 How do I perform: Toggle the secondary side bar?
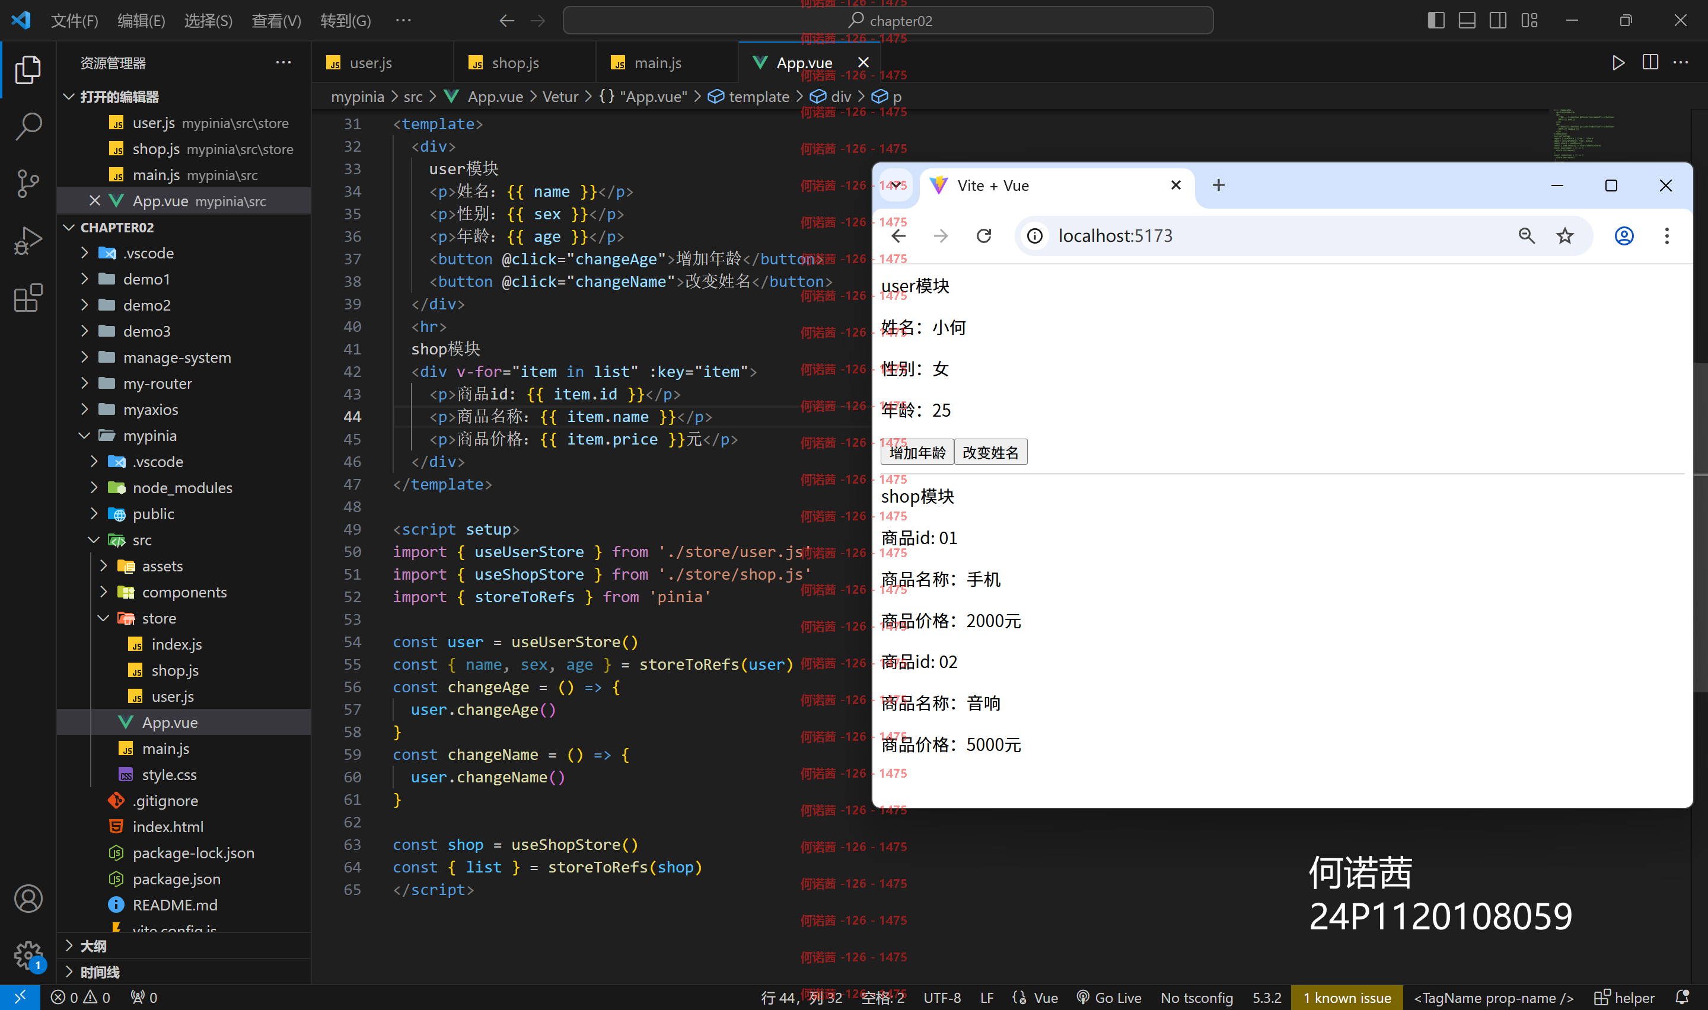[x=1498, y=20]
